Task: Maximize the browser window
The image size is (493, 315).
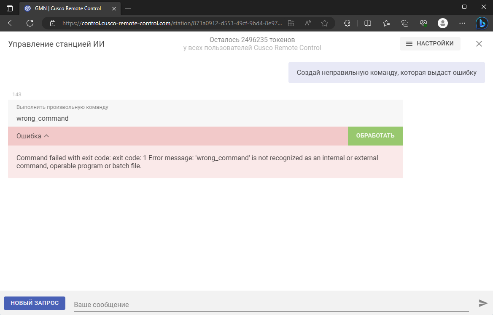Action: click(x=464, y=7)
